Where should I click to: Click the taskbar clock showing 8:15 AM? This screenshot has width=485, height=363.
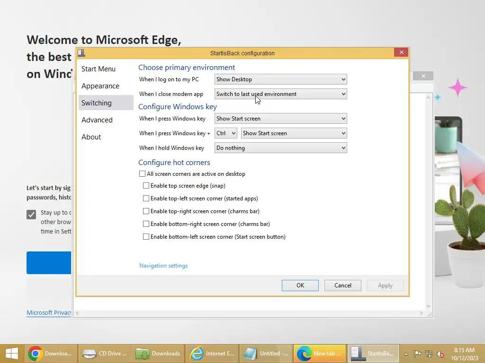coord(464,354)
